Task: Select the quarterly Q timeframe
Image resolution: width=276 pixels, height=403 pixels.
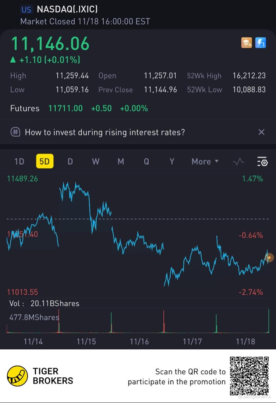Action: (146, 162)
